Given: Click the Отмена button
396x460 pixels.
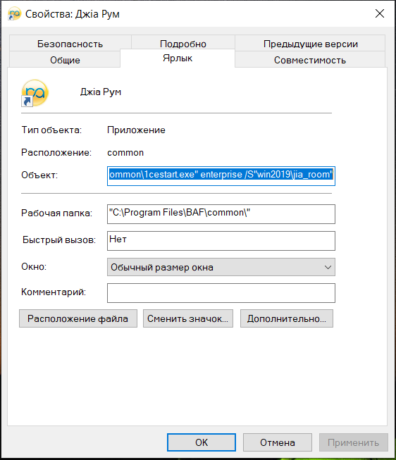Looking at the screenshot, I should pyautogui.click(x=278, y=442).
